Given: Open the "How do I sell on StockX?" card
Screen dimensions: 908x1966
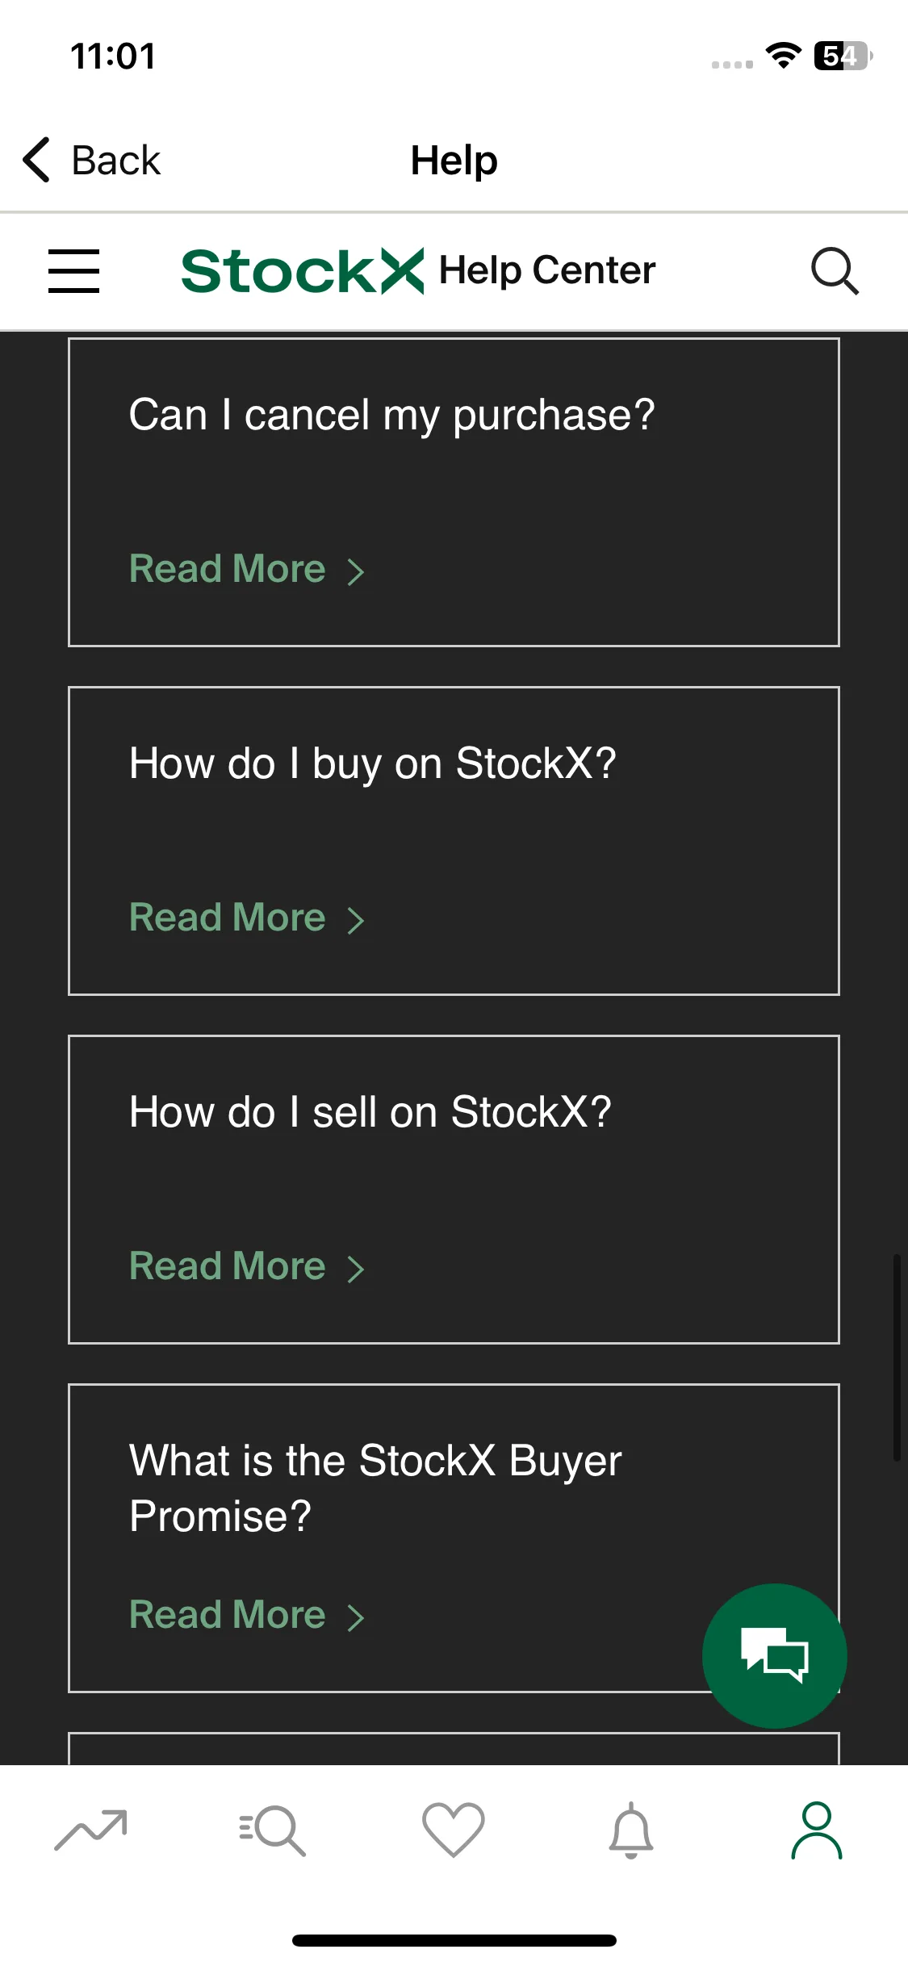Looking at the screenshot, I should 454,1190.
